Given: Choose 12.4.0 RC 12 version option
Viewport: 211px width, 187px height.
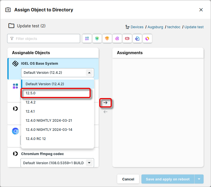Looking at the screenshot, I should [x=36, y=139].
